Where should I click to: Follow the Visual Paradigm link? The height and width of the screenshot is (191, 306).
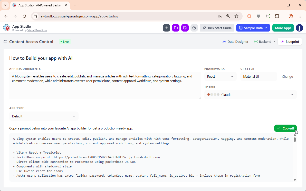click(x=37, y=31)
